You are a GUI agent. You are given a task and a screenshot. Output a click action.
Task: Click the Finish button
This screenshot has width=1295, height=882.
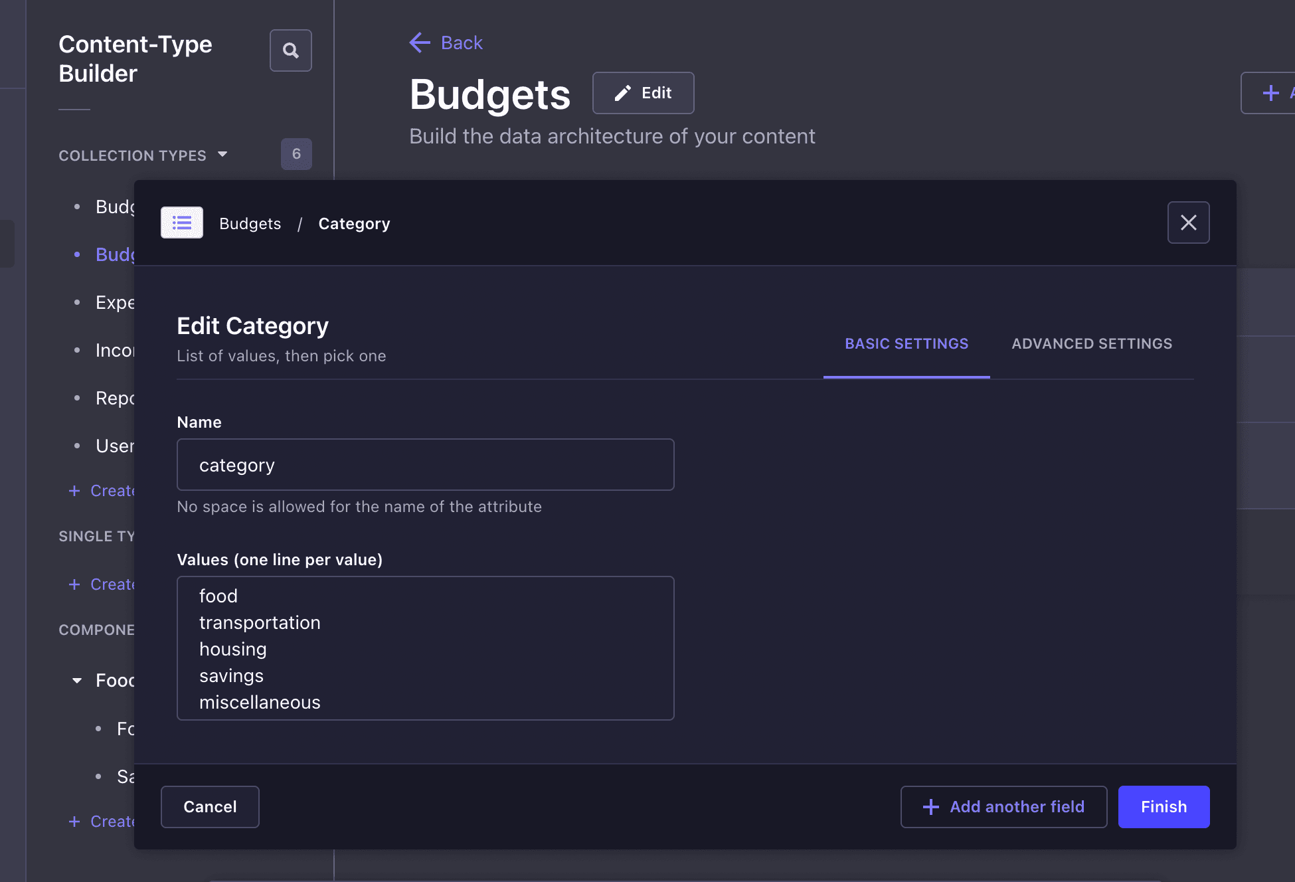coord(1164,807)
